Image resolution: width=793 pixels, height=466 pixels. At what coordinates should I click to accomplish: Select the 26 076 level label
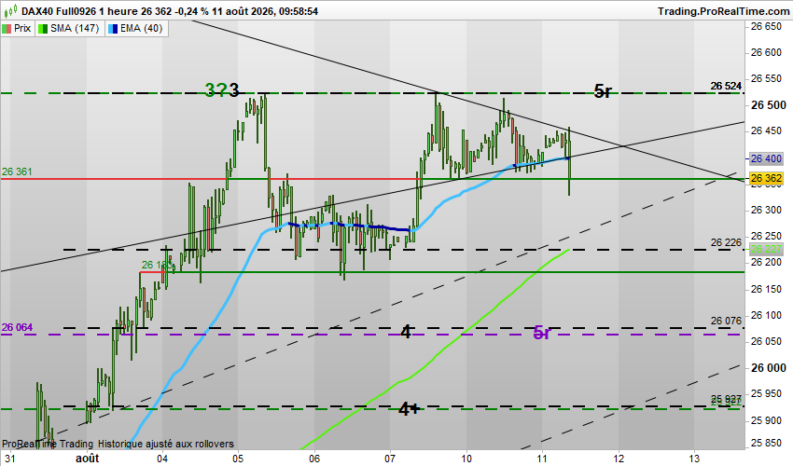pos(726,321)
